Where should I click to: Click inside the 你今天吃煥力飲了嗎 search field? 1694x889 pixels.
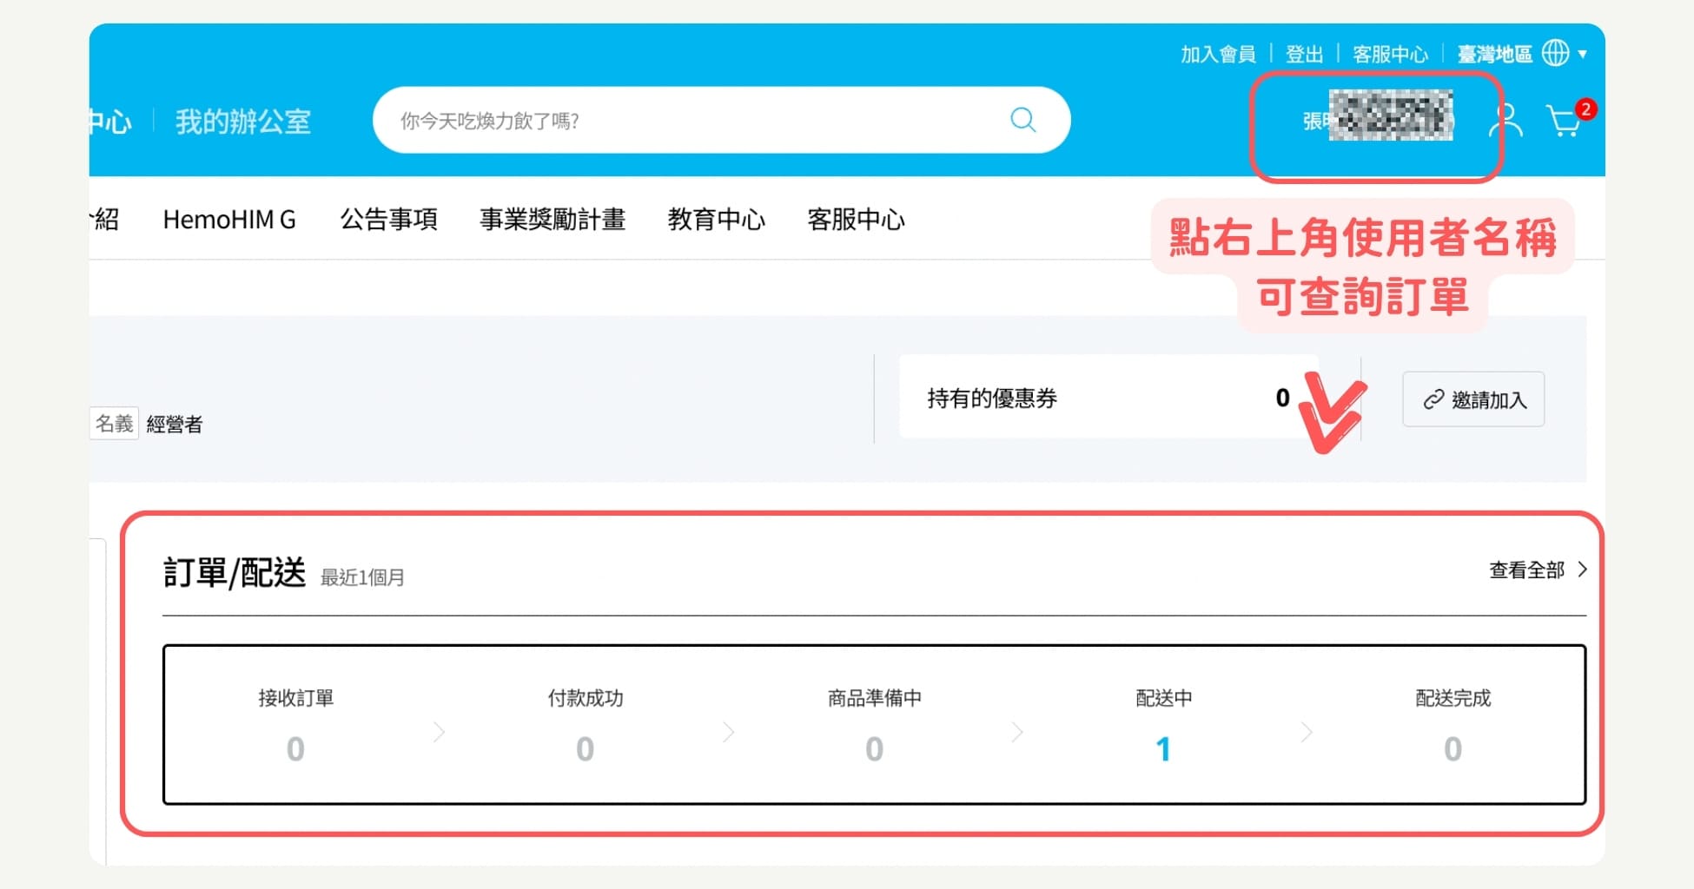coord(608,121)
